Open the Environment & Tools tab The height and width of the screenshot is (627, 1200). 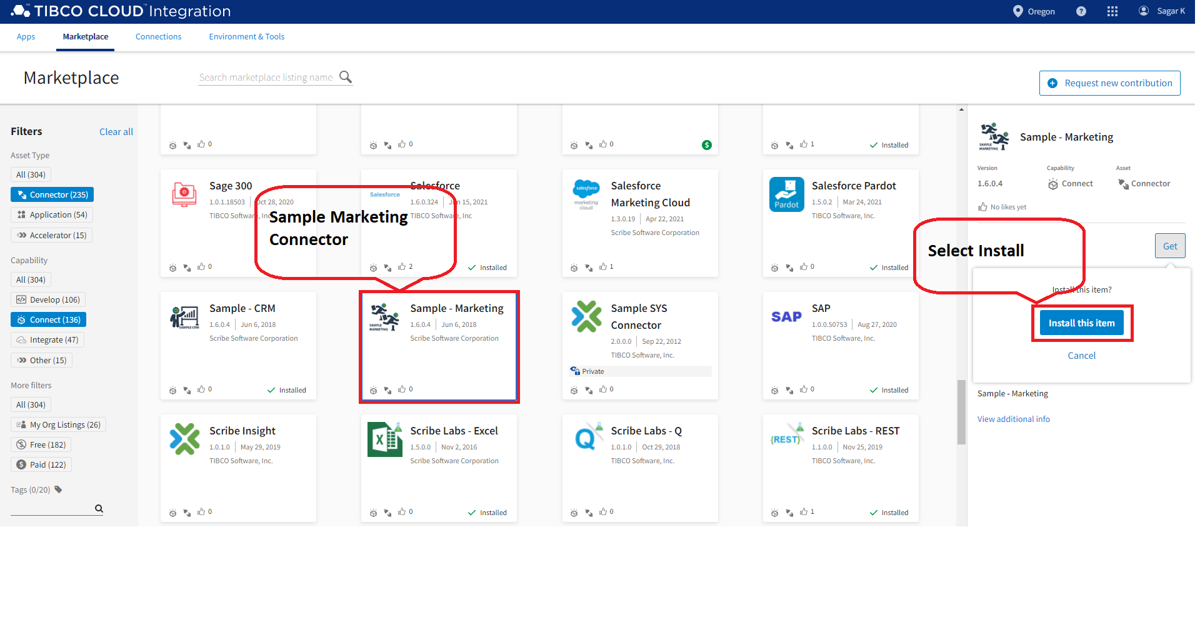click(247, 37)
